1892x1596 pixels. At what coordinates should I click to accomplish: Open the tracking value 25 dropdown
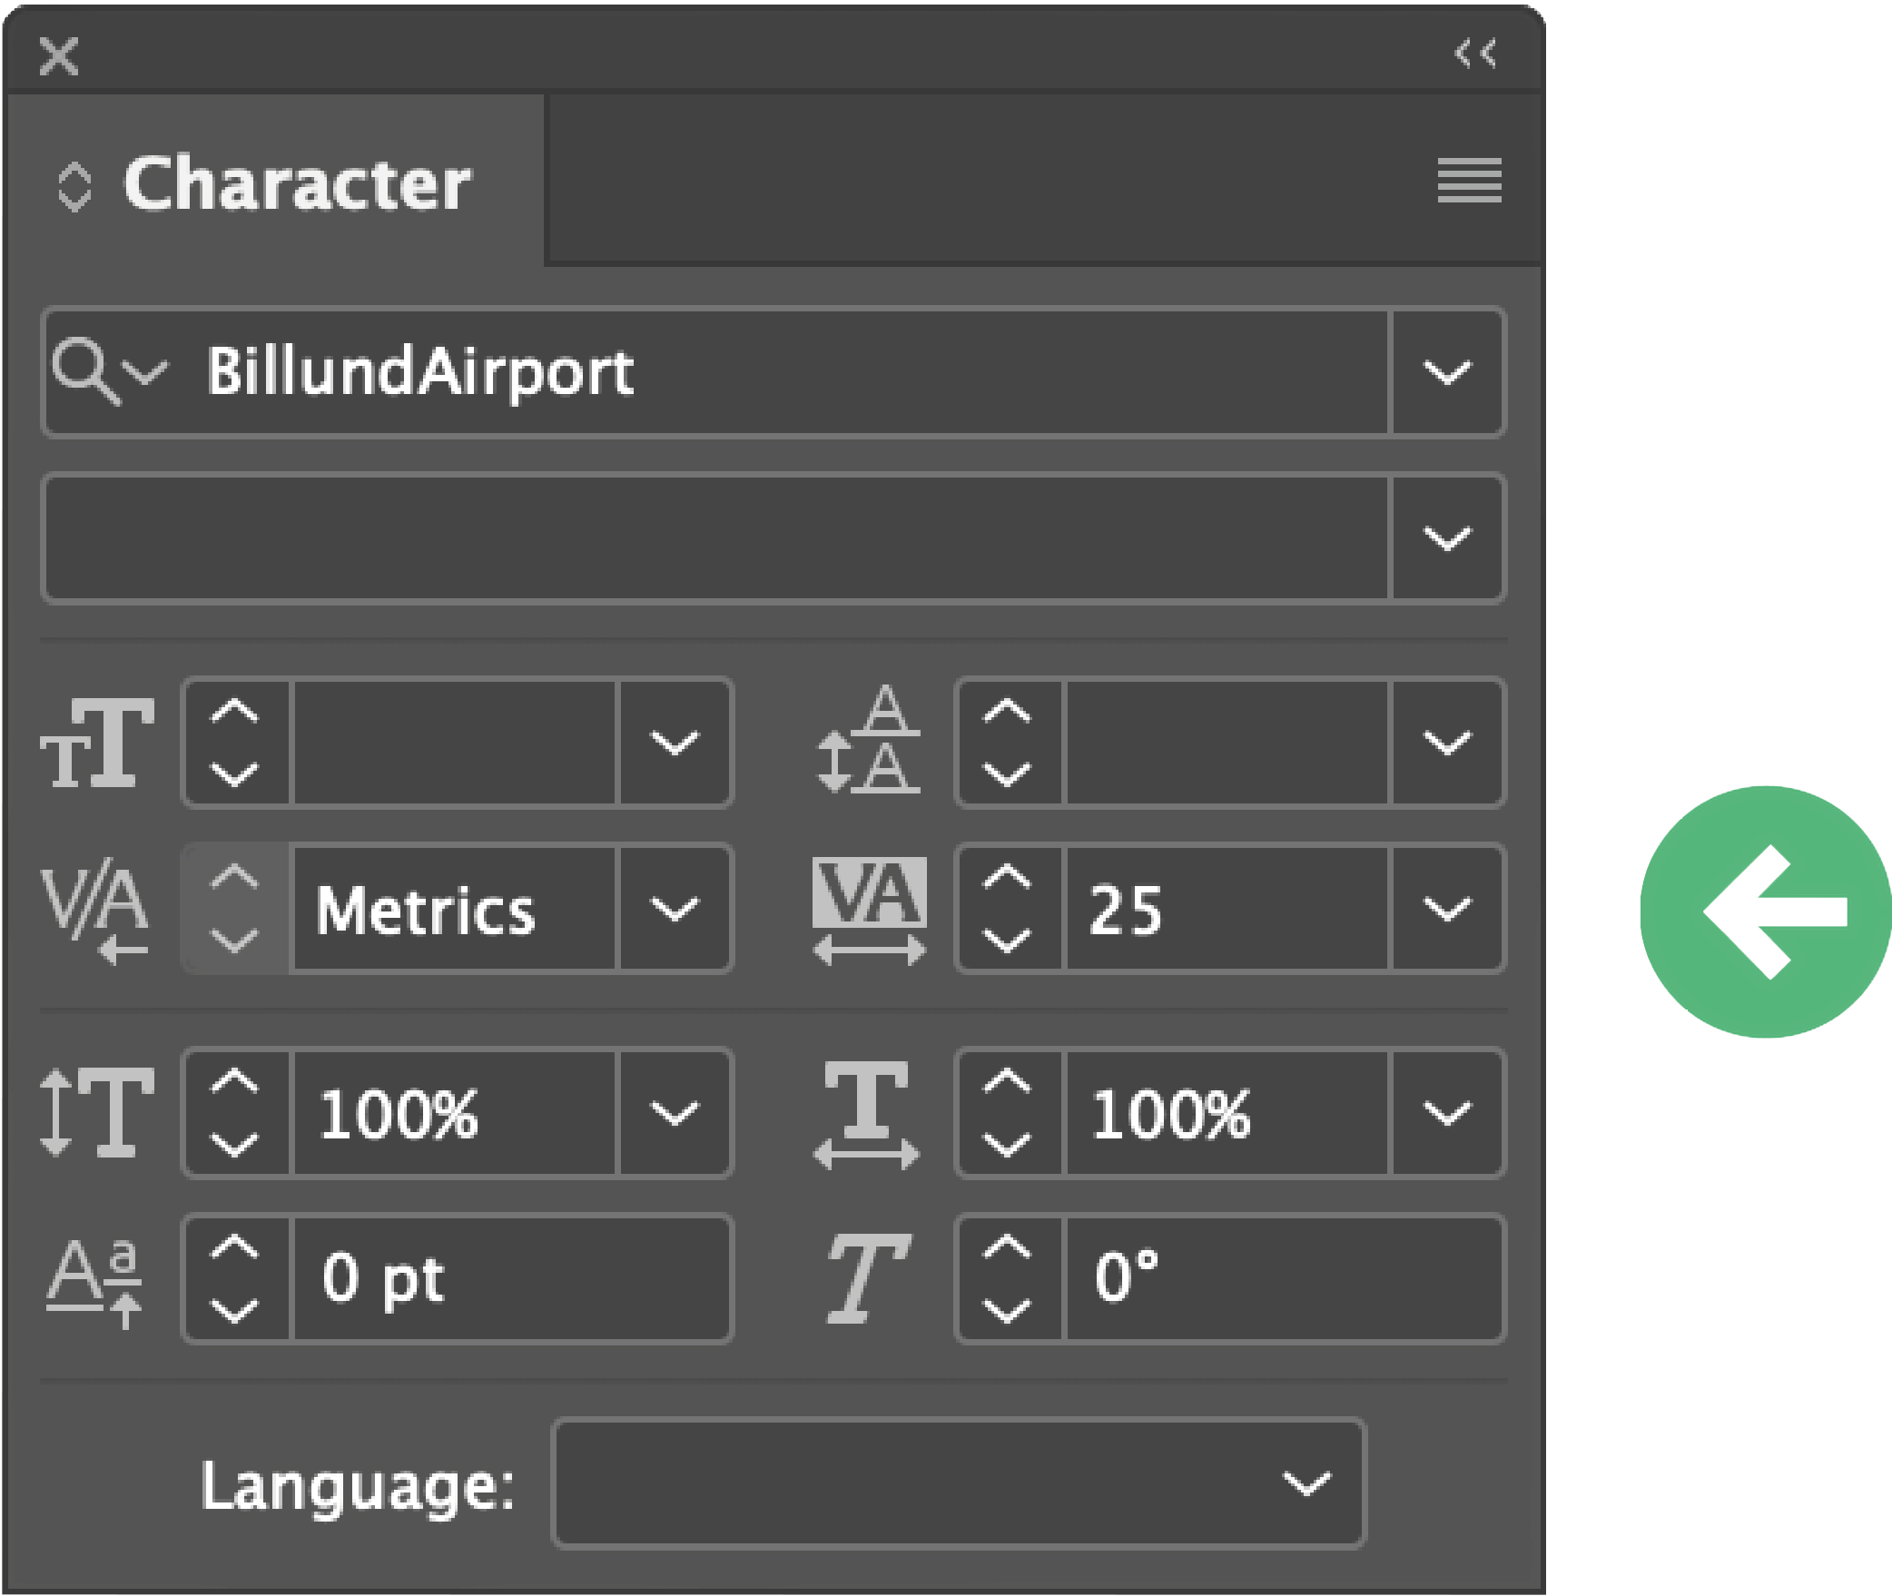1447,909
